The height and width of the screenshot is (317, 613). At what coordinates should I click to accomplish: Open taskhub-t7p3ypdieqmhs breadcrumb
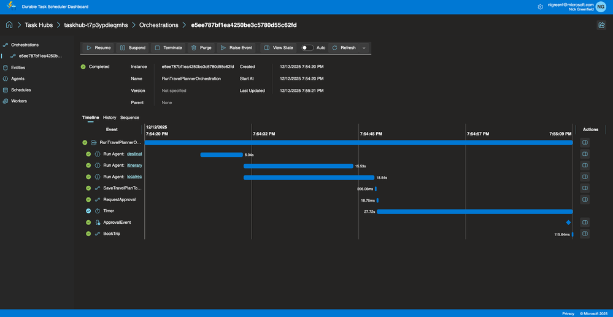click(x=96, y=25)
